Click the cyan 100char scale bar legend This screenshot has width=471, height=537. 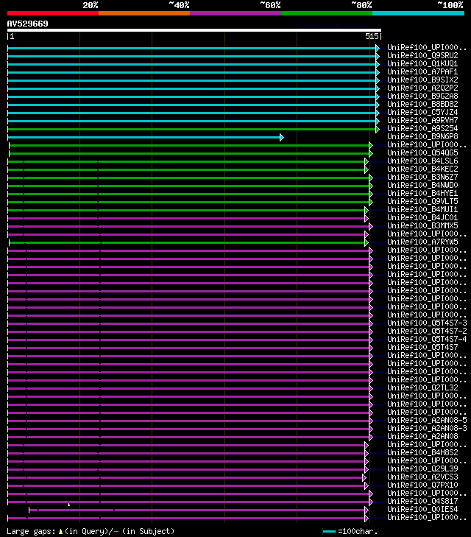(329, 532)
